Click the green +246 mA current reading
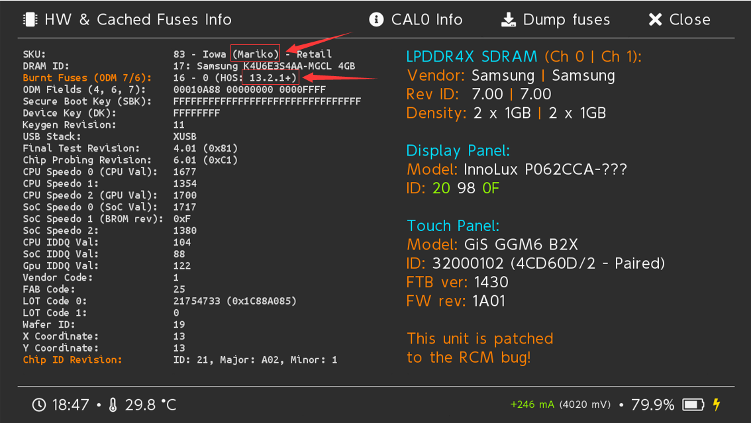Screen dimensions: 751x423 (532, 404)
